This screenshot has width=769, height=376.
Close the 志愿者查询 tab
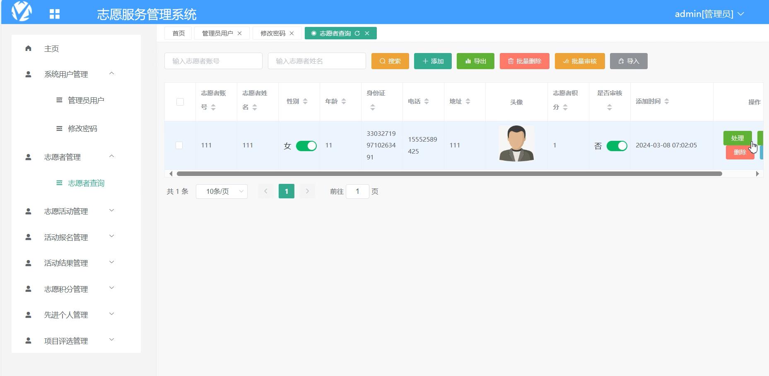367,33
